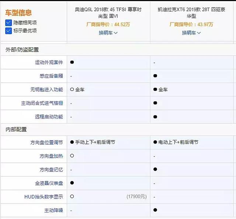Click the 凯迪拉克XT6 2019款 28T model title
Viewport: 236px width, 219px height.
191,12
